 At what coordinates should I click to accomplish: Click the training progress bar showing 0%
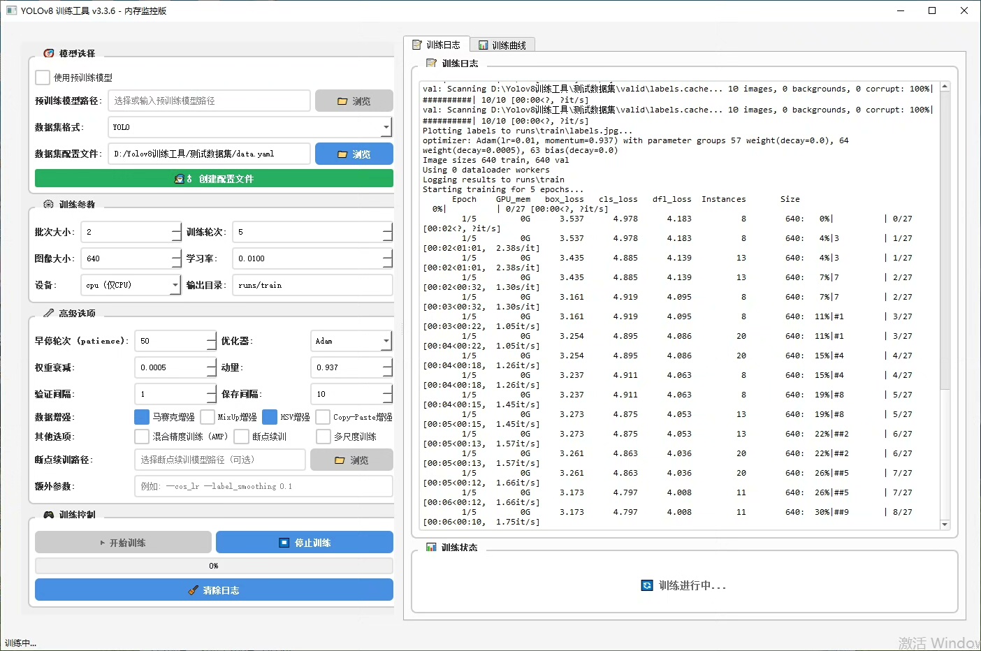(x=214, y=566)
